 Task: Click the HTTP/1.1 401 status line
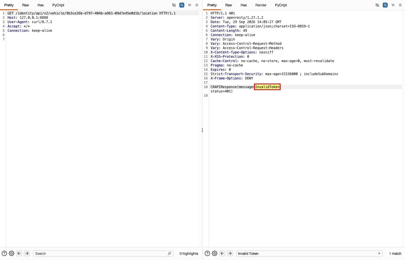223,13
